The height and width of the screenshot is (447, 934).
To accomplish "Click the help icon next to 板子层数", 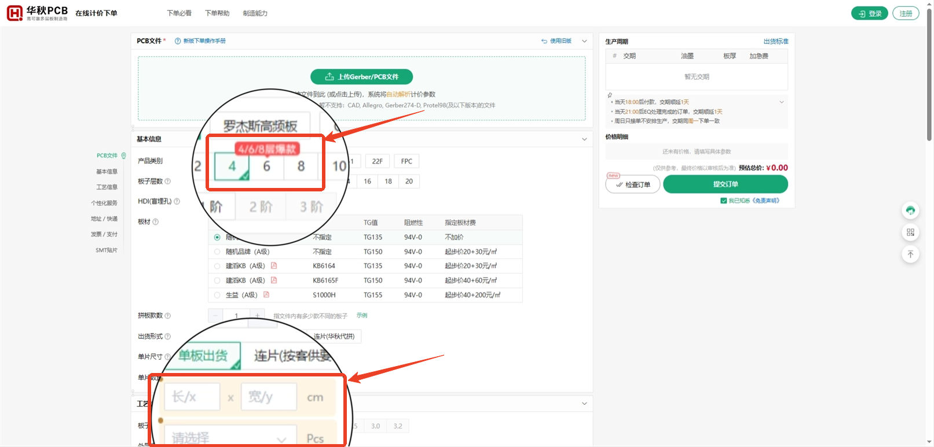I will coord(168,182).
